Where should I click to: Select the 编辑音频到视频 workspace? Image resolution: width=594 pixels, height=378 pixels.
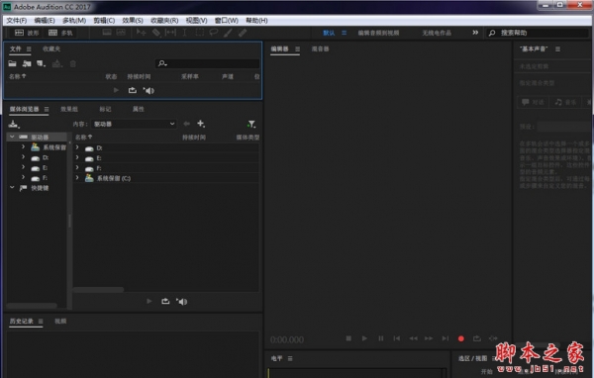(x=378, y=33)
